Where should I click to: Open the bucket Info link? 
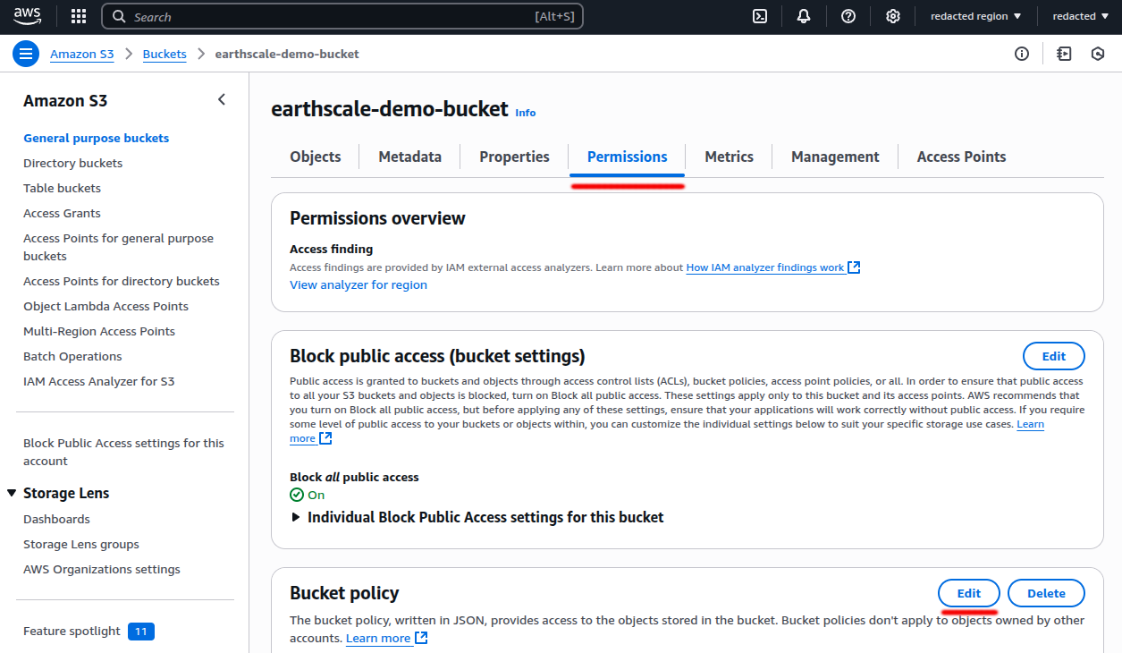click(x=526, y=113)
